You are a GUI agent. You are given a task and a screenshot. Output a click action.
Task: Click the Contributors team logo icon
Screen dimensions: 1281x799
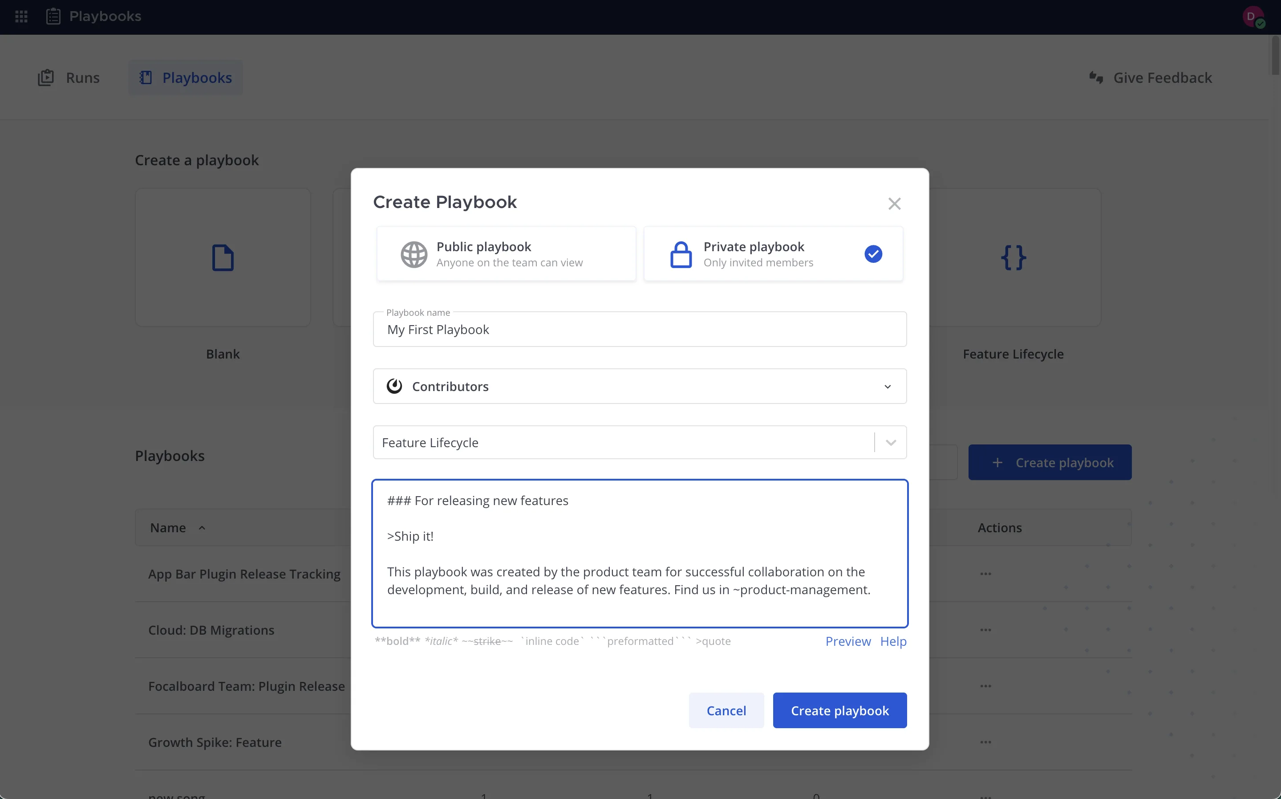394,386
